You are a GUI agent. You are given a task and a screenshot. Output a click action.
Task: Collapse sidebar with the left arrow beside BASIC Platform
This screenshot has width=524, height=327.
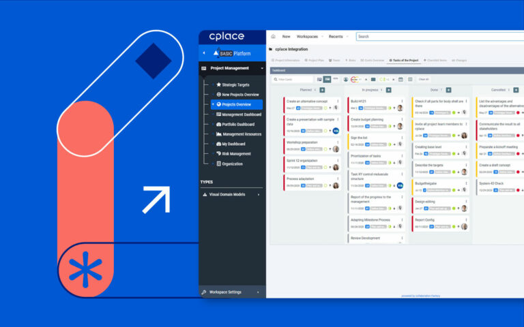(204, 52)
